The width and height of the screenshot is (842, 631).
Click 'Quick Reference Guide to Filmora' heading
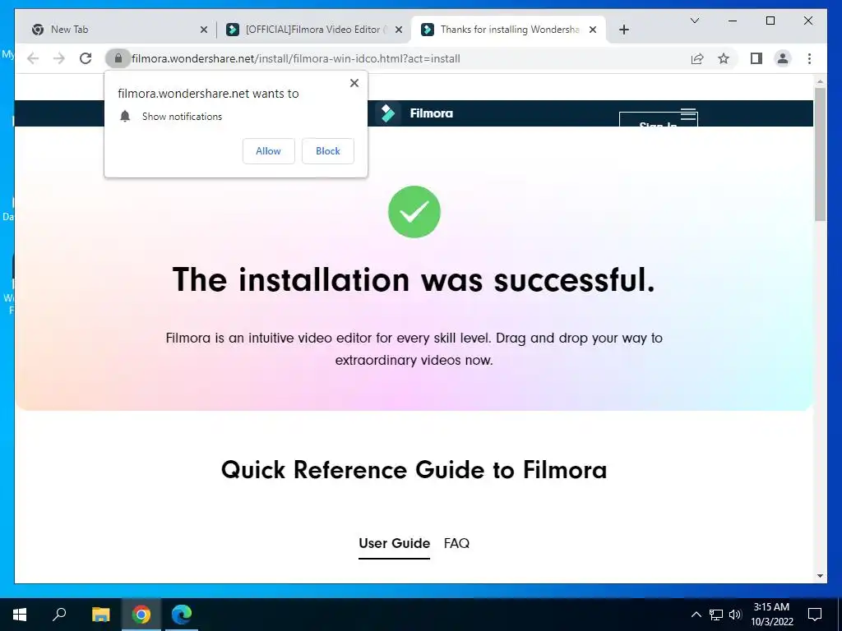[414, 470]
